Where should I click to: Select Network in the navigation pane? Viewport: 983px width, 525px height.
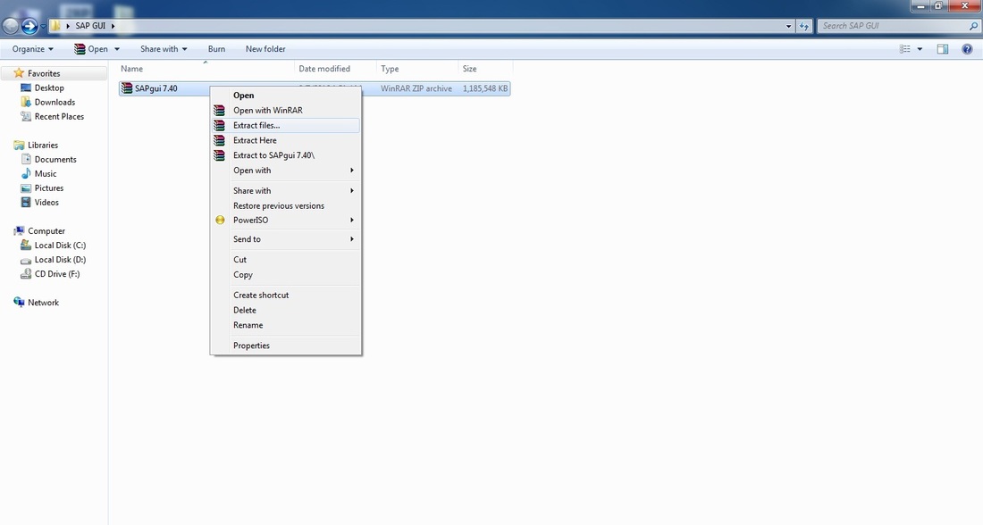point(43,302)
